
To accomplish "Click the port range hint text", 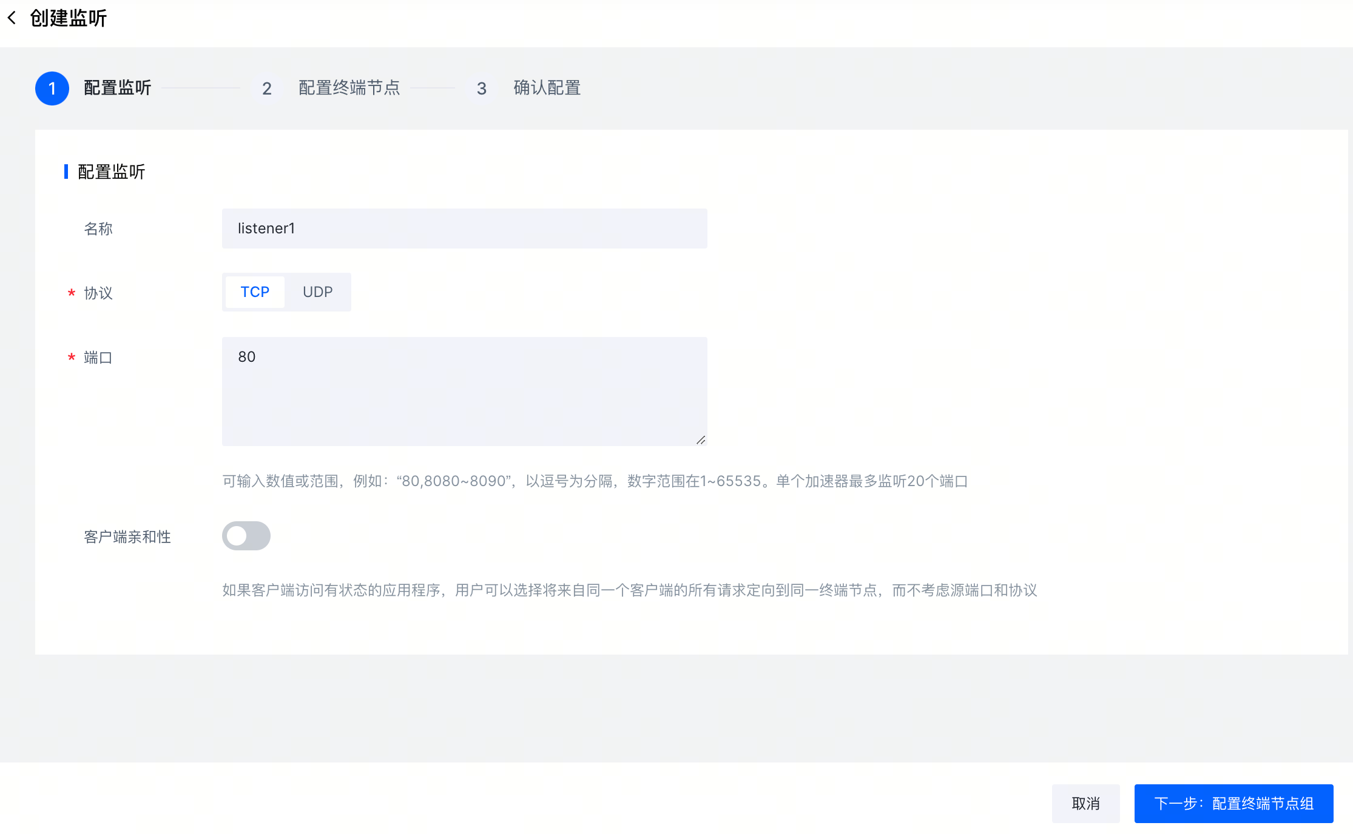I will pyautogui.click(x=595, y=481).
